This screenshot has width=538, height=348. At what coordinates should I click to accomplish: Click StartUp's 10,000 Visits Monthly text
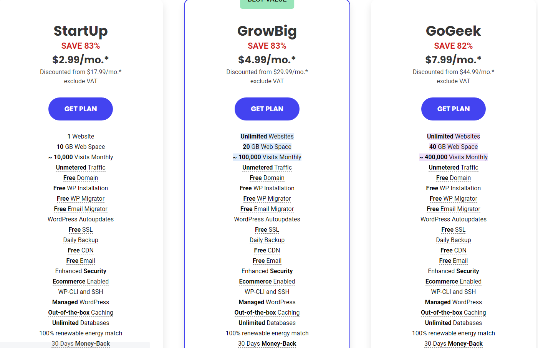pyautogui.click(x=81, y=157)
